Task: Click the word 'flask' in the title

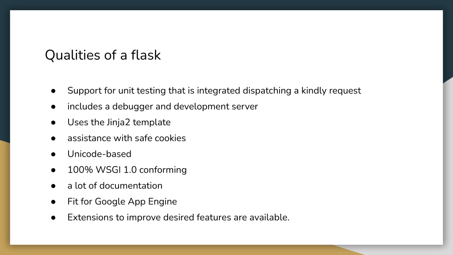Action: (146, 55)
